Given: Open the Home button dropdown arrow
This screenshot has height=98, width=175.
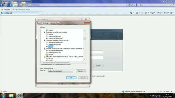Looking at the screenshot, I should [x=134, y=13].
